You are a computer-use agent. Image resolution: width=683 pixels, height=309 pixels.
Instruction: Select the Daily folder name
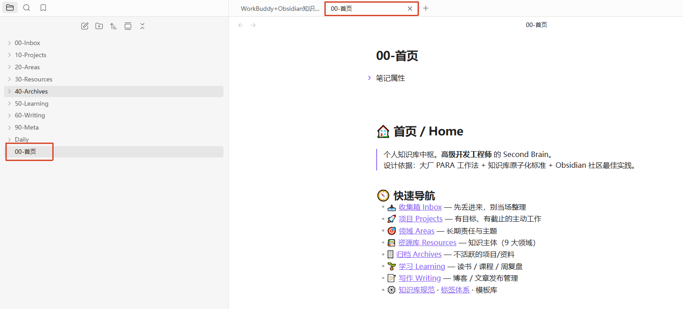click(x=22, y=139)
